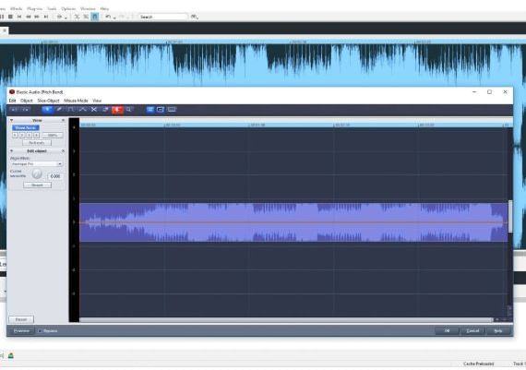Close the open project tab in main window
This screenshot has height=370, width=526.
tap(5, 30)
